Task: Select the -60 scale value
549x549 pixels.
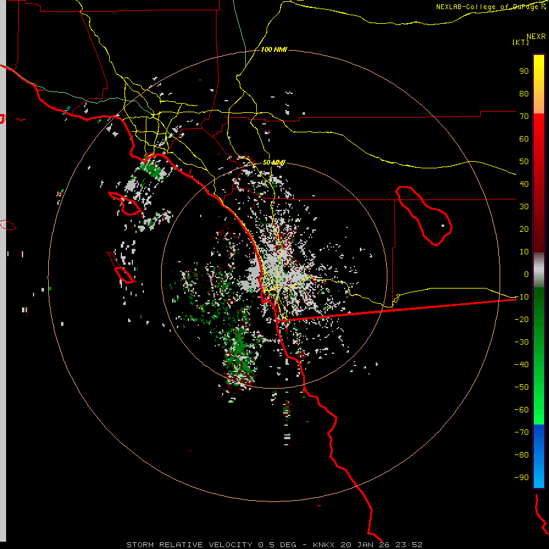Action: (x=522, y=410)
